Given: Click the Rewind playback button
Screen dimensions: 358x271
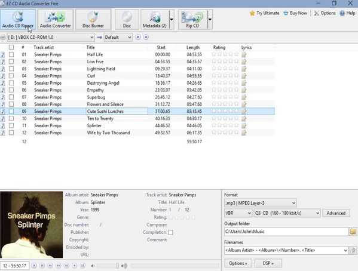Looking at the screenshot, I should pos(50,266).
